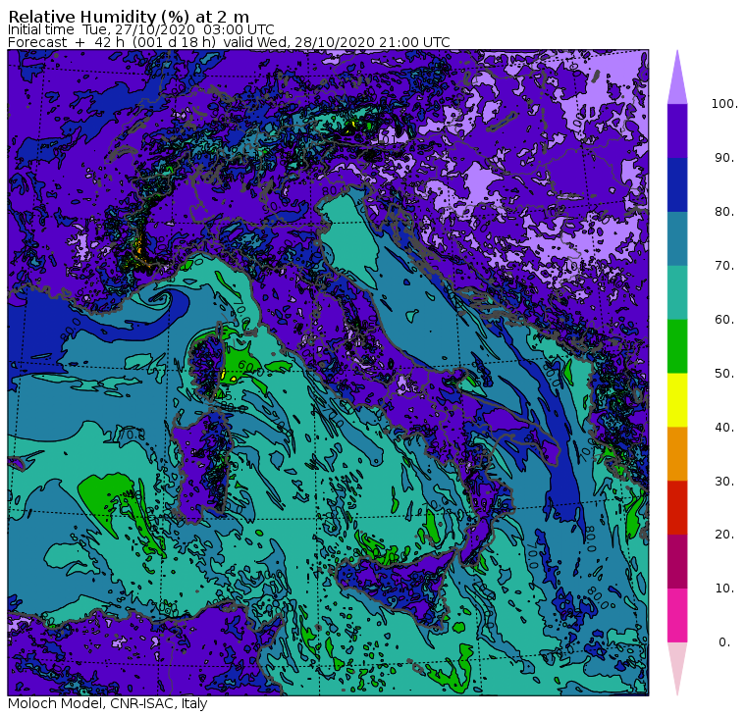Screen dimensions: 746x717
Task: Click the 'Forecast + 42 h' validity line
Action: click(229, 42)
